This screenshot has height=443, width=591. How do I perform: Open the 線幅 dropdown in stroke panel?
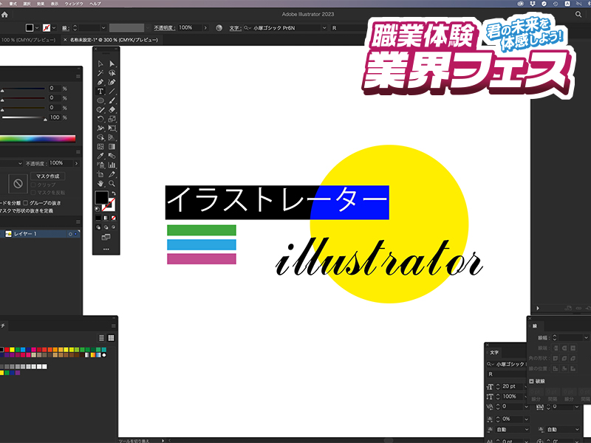pyautogui.click(x=586, y=337)
